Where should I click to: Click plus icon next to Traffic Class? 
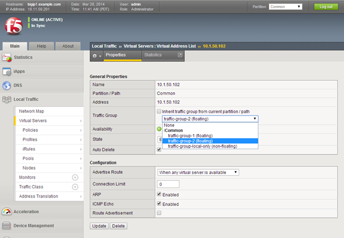pyautogui.click(x=75, y=186)
